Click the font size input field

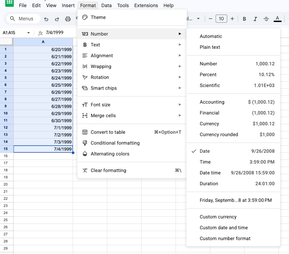pos(221,19)
